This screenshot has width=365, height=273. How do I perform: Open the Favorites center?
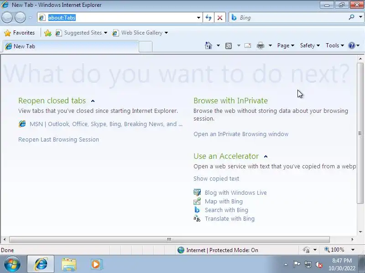click(20, 33)
